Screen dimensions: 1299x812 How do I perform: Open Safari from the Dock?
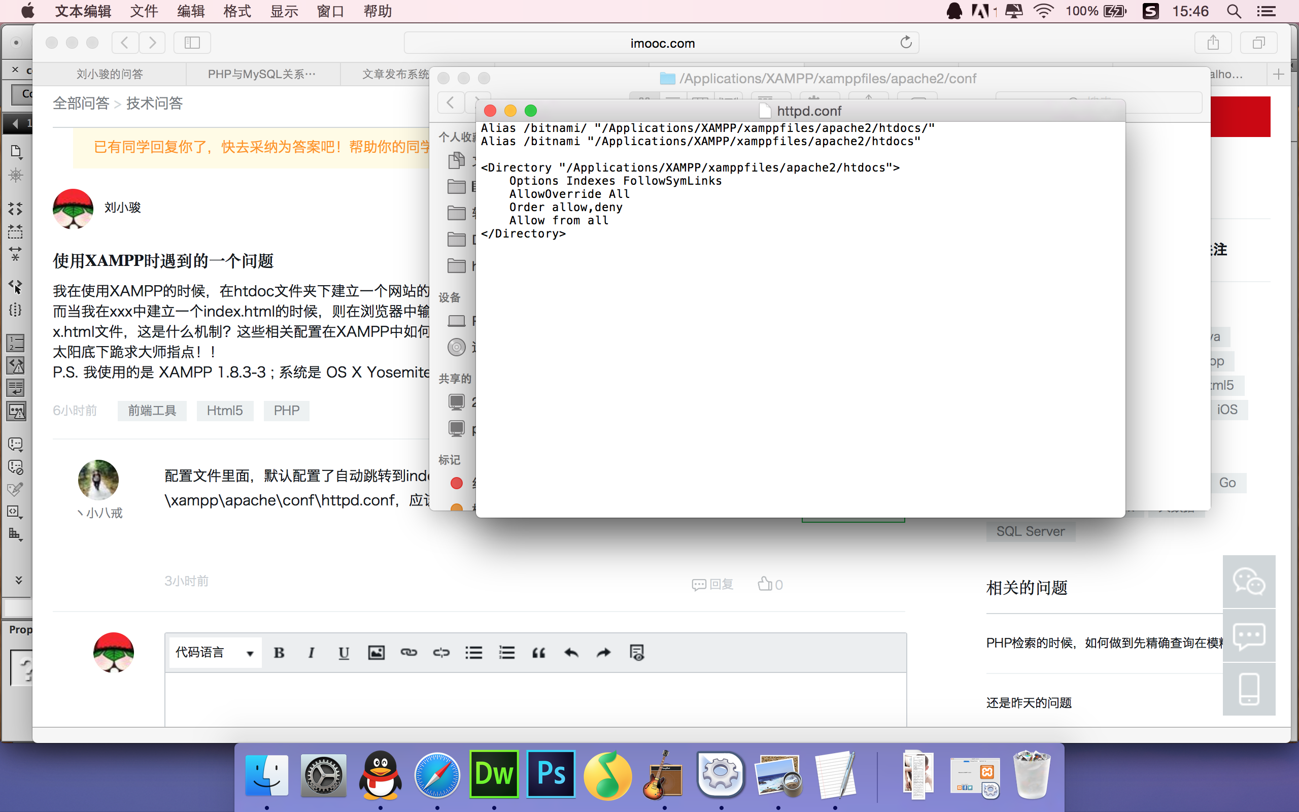click(437, 775)
